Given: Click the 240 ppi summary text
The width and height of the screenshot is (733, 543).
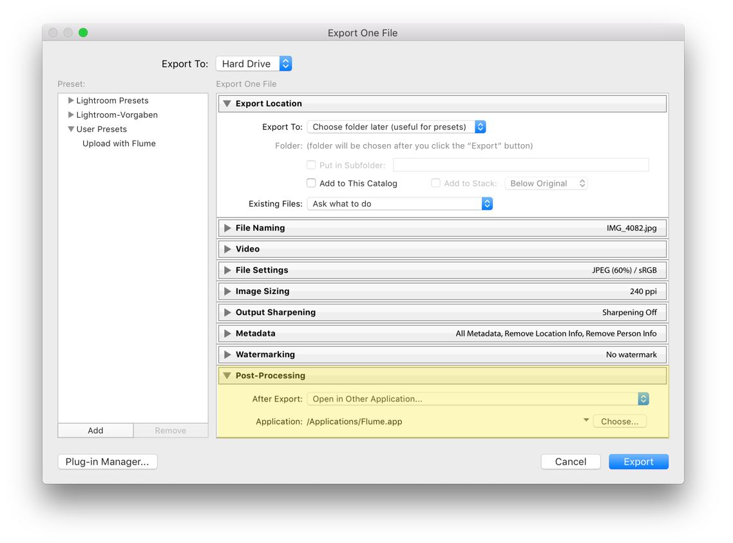Looking at the screenshot, I should coord(643,291).
